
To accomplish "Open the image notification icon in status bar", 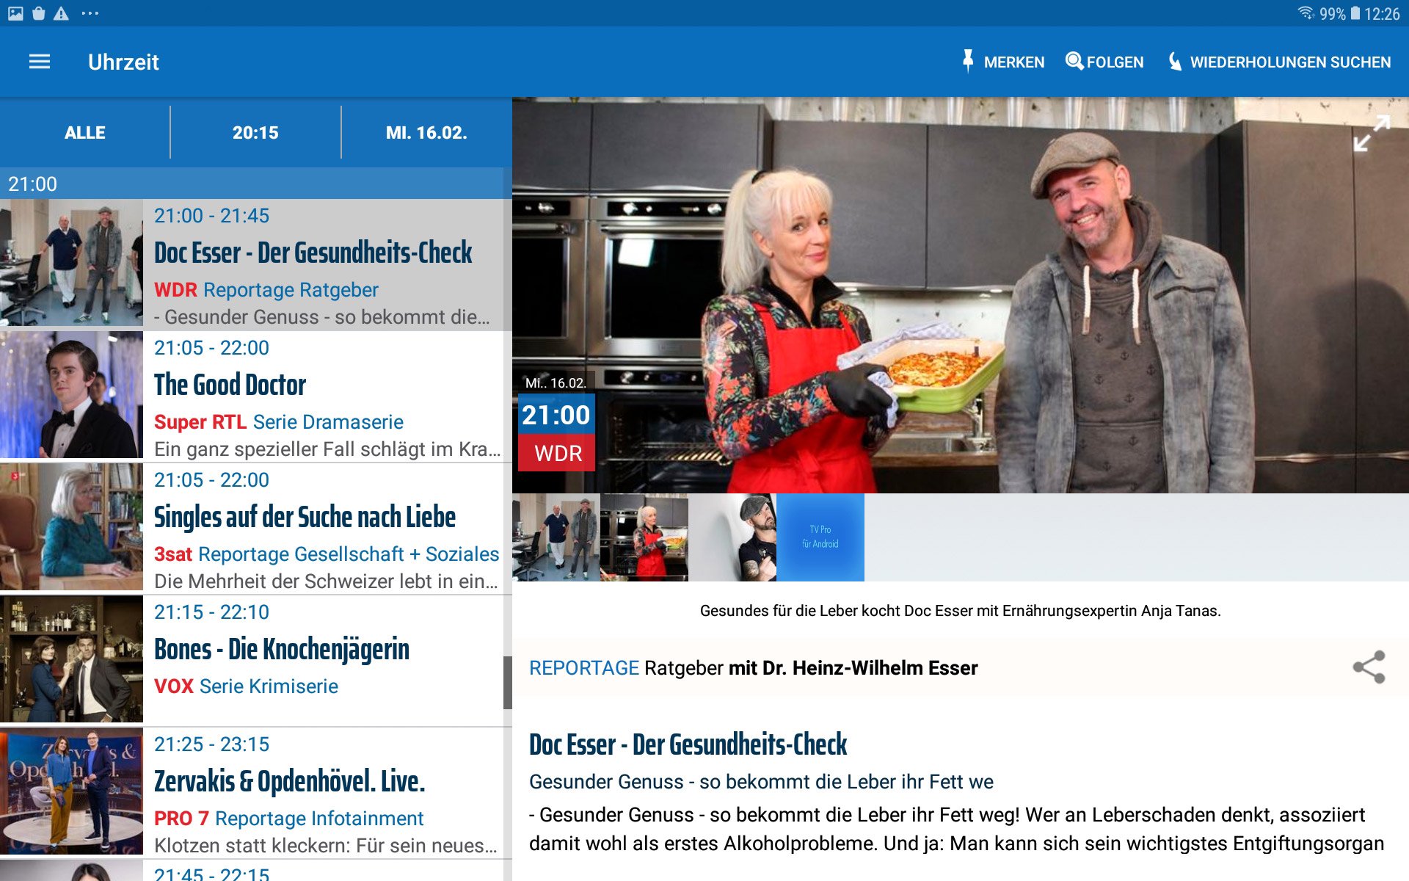I will [15, 13].
